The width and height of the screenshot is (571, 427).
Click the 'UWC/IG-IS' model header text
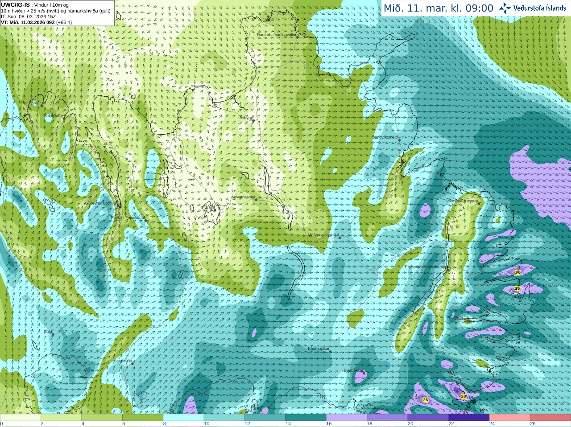[15, 4]
